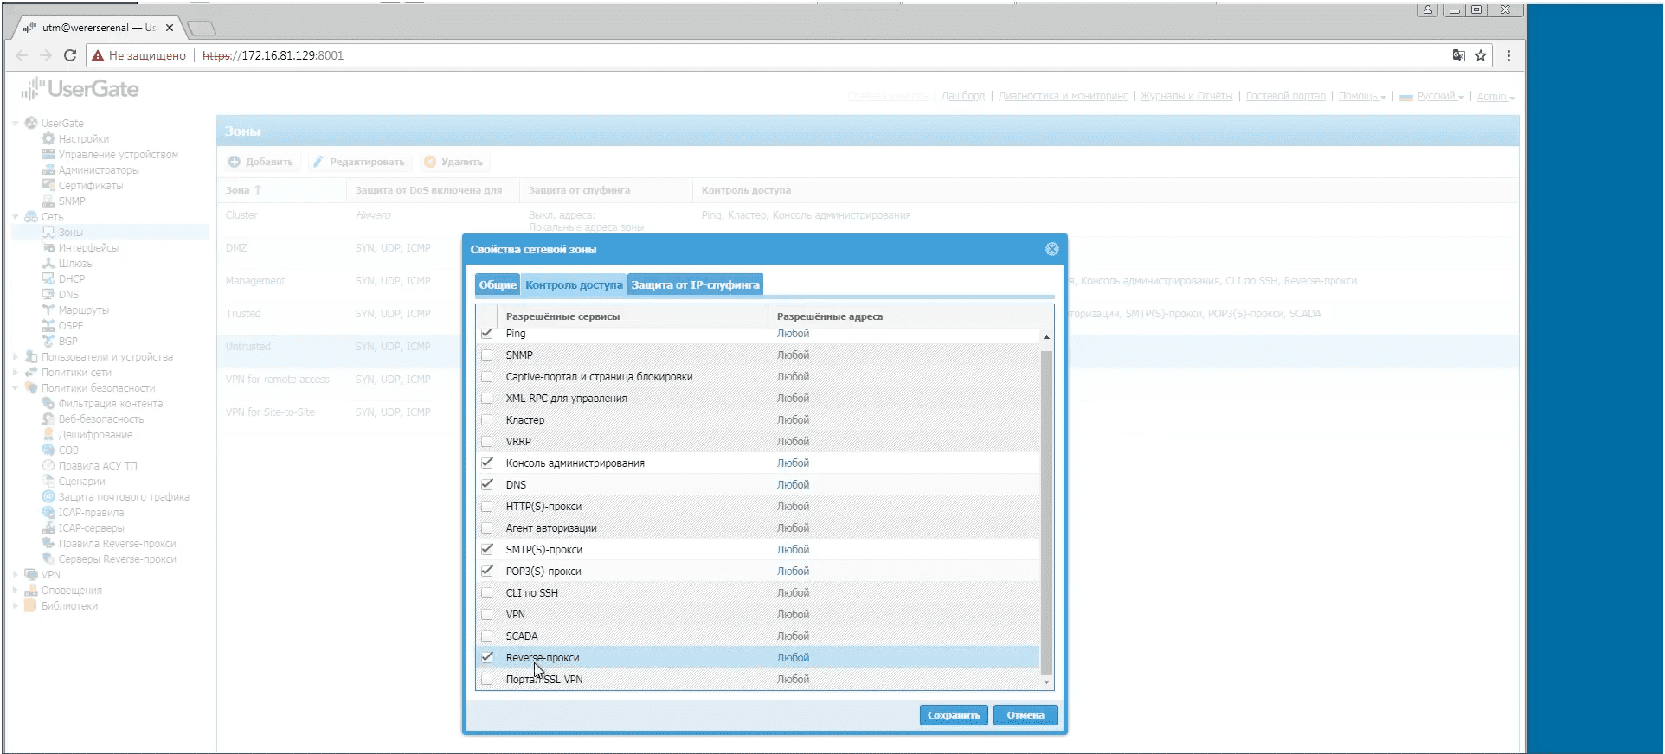
Task: Click Отмена button
Action: tap(1025, 715)
